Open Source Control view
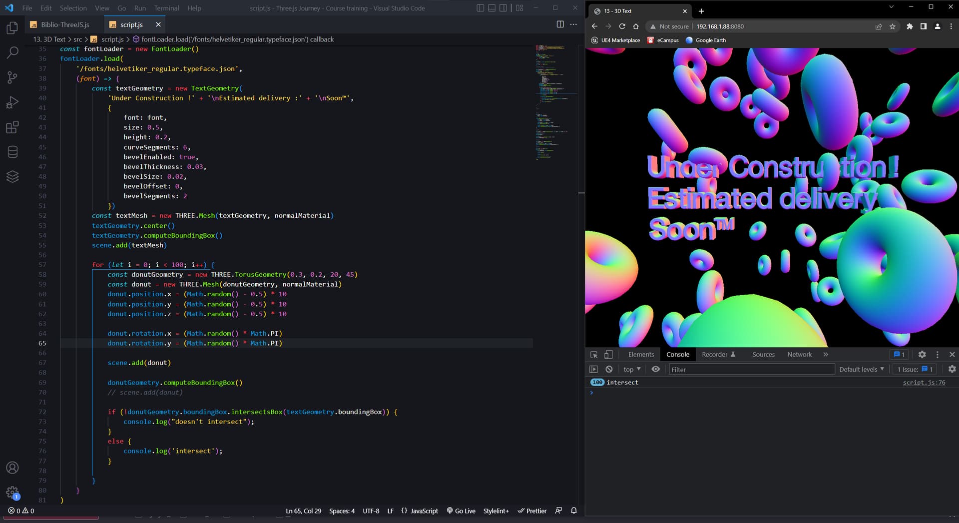 click(x=12, y=77)
